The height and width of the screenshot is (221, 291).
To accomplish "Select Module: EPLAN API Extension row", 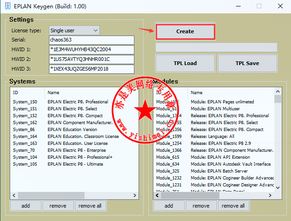I will pyautogui.click(x=214, y=157).
